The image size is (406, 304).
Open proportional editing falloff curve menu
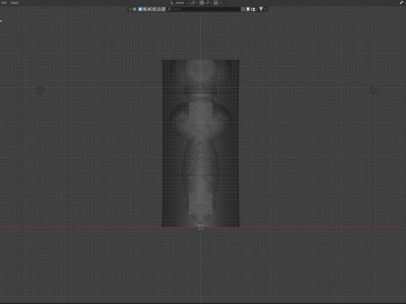(222, 3)
